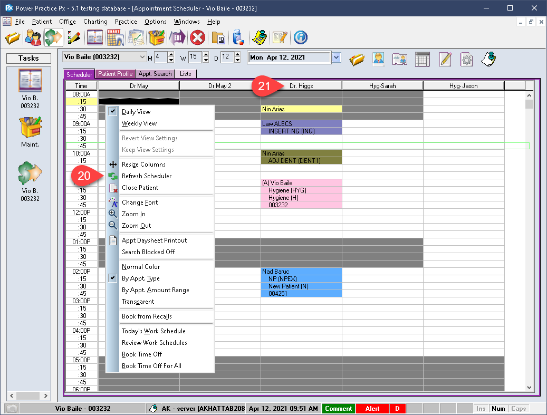Click the yellow folder icon beside the date field
Screen dimensions: 547x415
coord(357,59)
